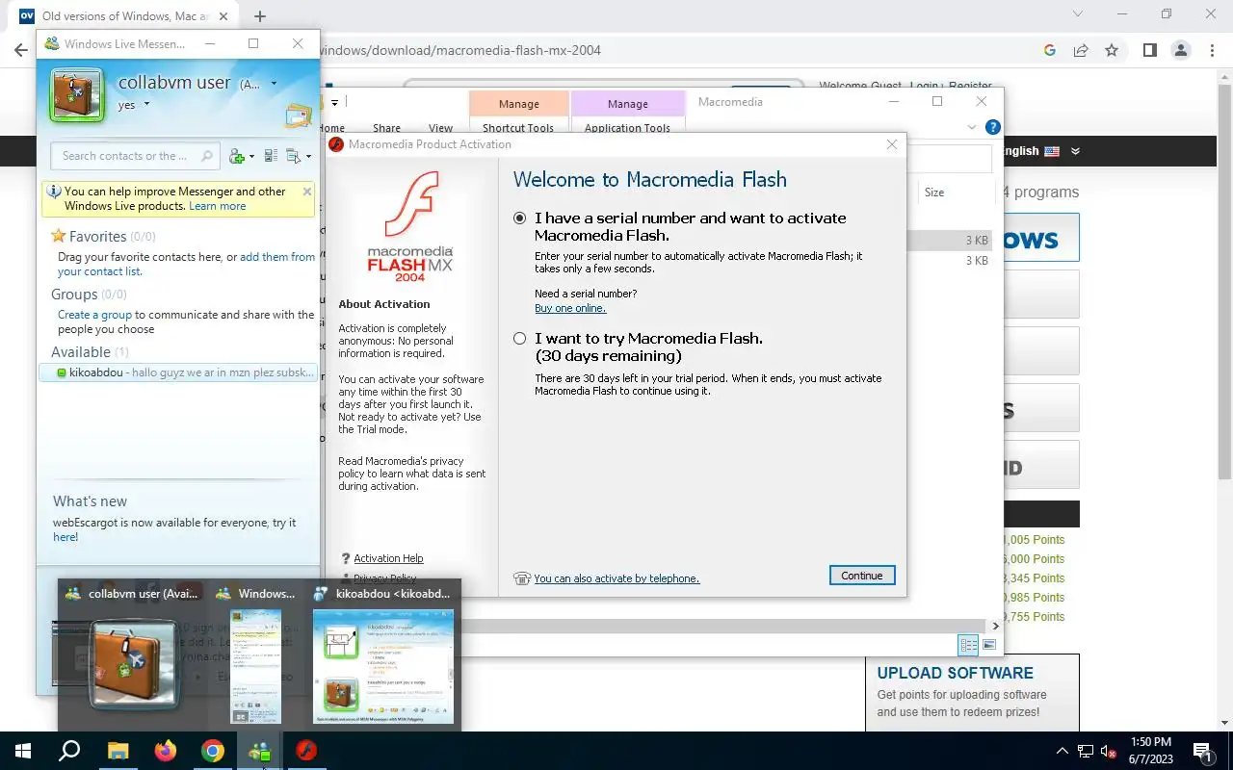Open the Chrome three-dot menu

1211,50
